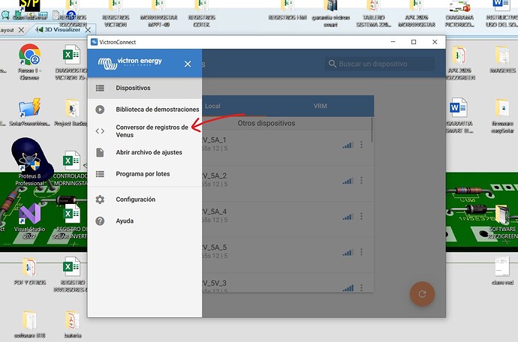This screenshot has height=342, width=518.
Task: Open the software BTS desktop folder
Action: [x=29, y=324]
